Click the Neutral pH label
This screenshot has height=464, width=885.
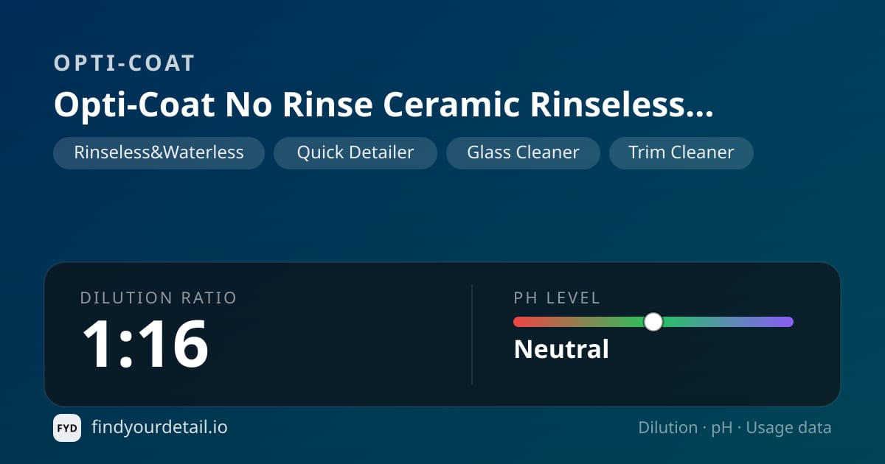click(x=561, y=349)
